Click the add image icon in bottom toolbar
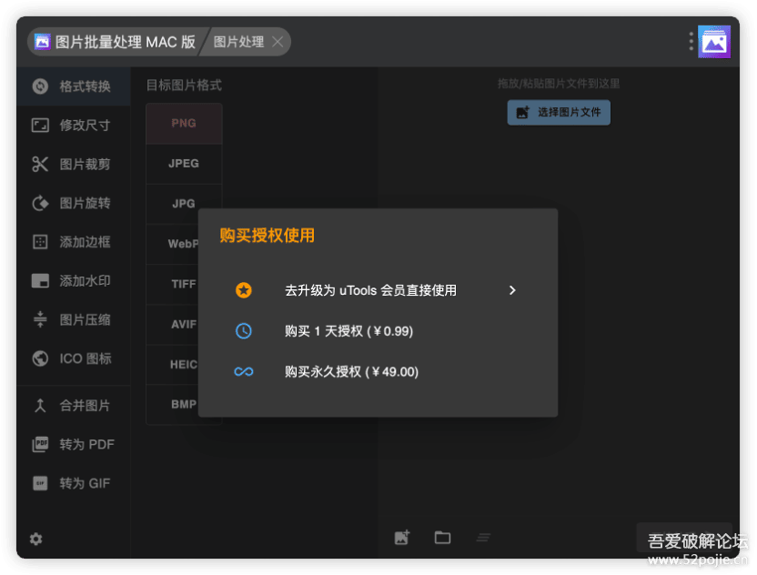Viewport: 757px width, 575px height. 402,538
